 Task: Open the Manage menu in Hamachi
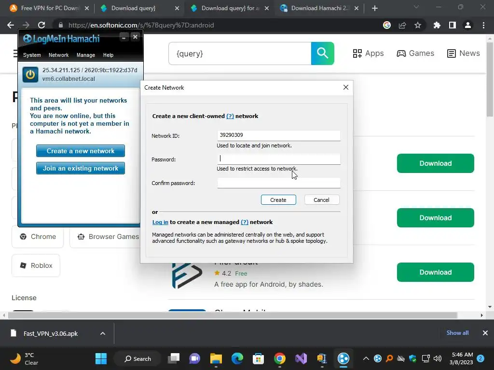click(x=86, y=55)
